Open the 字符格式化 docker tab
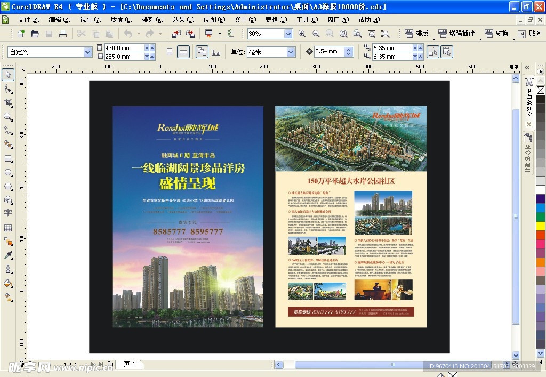 point(528,98)
